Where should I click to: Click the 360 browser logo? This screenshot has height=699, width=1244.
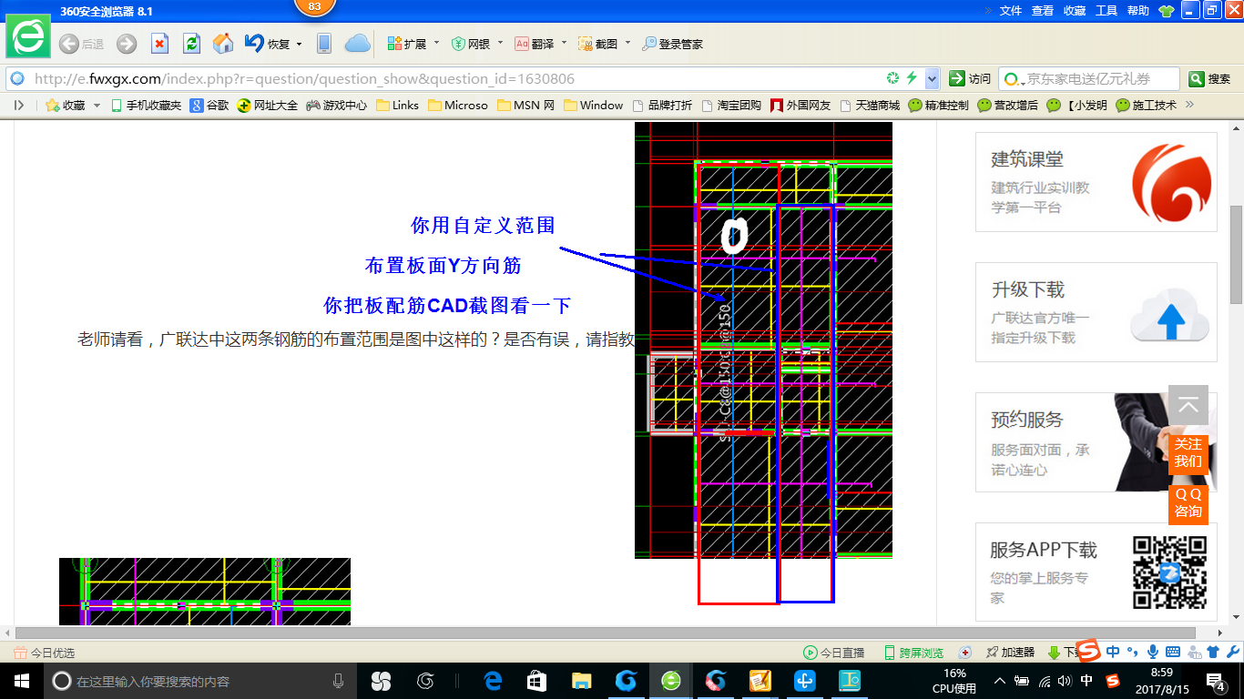pyautogui.click(x=28, y=37)
